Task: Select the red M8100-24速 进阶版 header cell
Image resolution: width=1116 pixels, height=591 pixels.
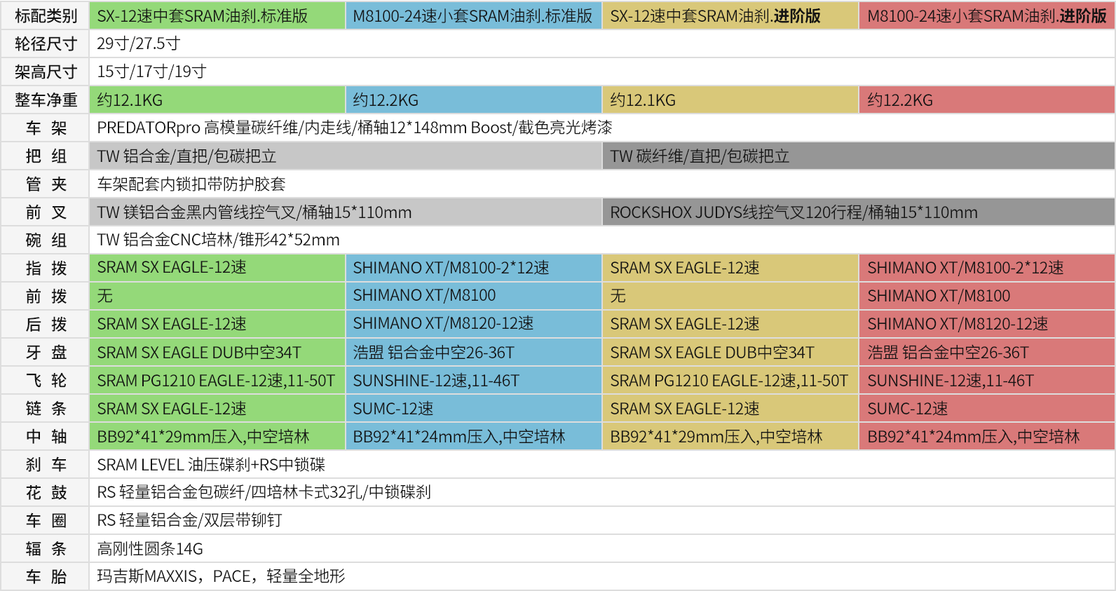Action: click(x=986, y=15)
